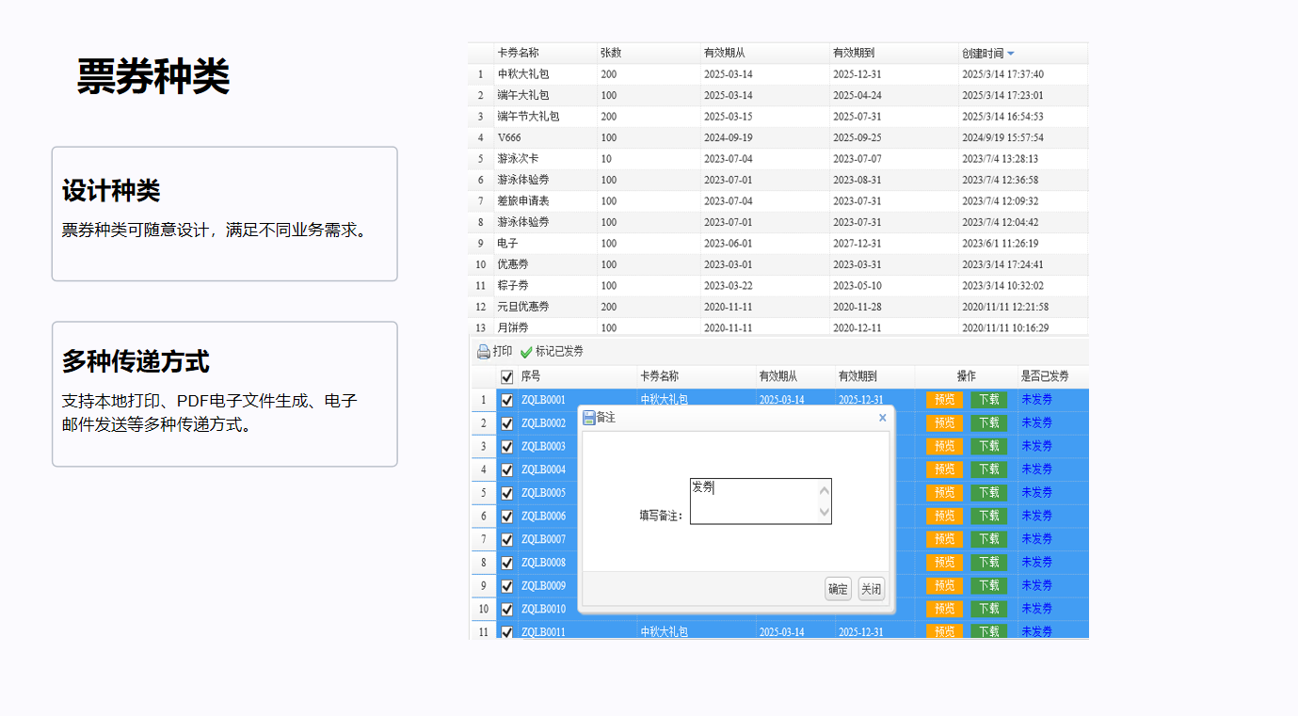
Task: Uncheck the checkbox for ZQLB0010
Action: pyautogui.click(x=507, y=609)
